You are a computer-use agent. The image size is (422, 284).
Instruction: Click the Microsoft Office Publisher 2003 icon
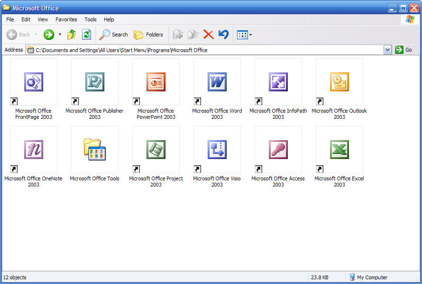click(95, 82)
